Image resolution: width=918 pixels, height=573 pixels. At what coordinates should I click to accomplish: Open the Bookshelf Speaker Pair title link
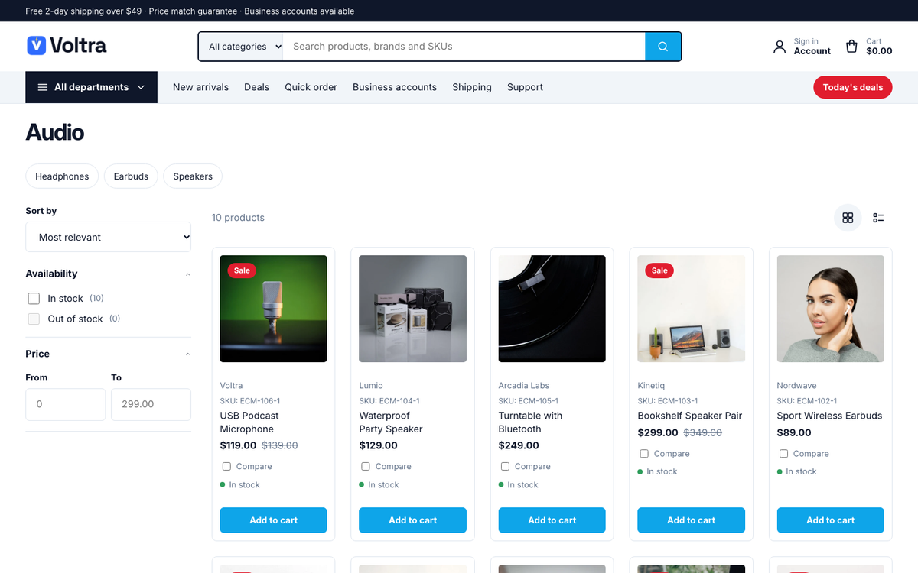coord(690,416)
